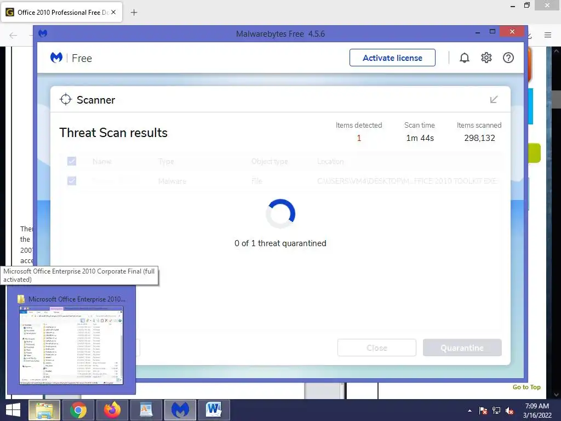Open the document editor taskbar icon

click(146, 410)
